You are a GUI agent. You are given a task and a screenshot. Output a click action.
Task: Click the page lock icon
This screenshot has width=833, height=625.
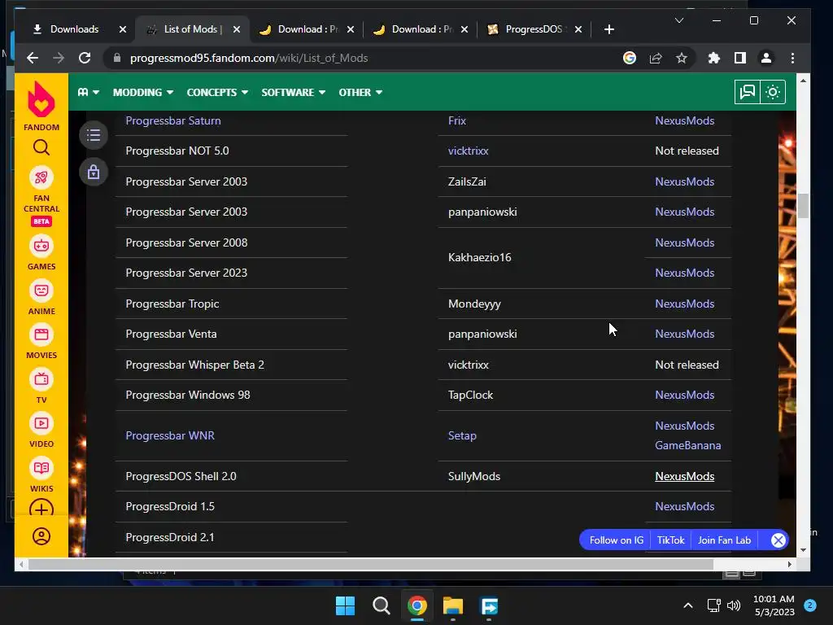94,173
